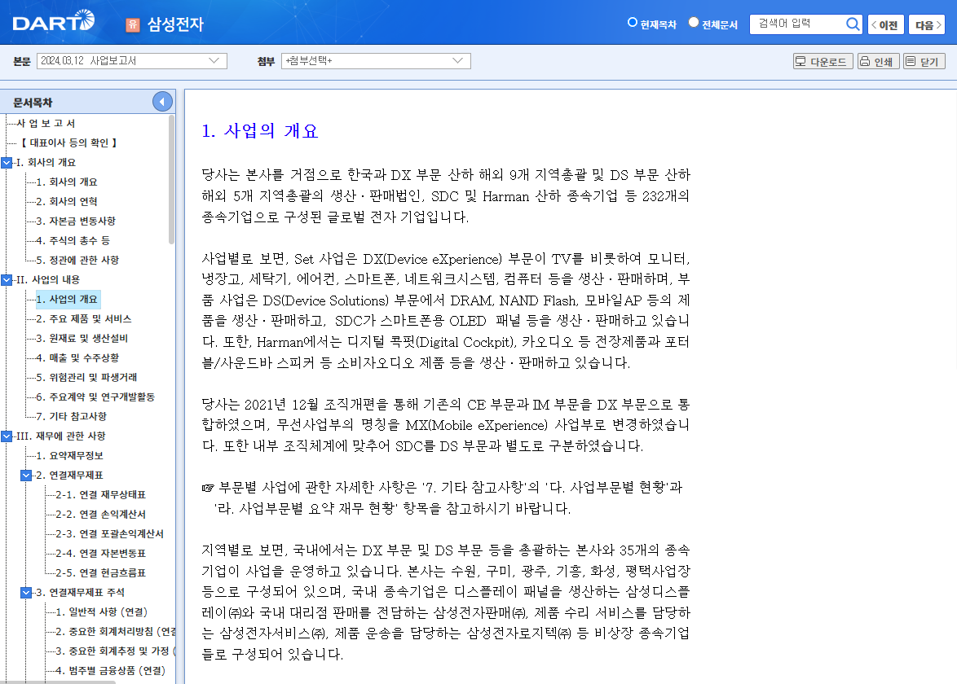957x684 pixels.
Task: Click the 인쇄 print button
Action: coord(878,62)
